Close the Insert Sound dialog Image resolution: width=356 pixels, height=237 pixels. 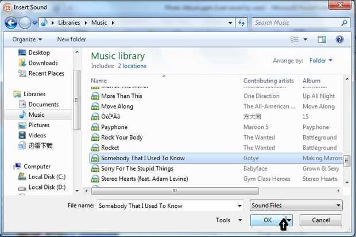(340, 5)
